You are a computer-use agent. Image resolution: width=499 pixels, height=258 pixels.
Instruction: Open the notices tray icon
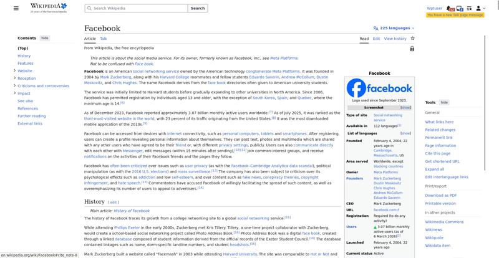pyautogui.click(x=460, y=9)
